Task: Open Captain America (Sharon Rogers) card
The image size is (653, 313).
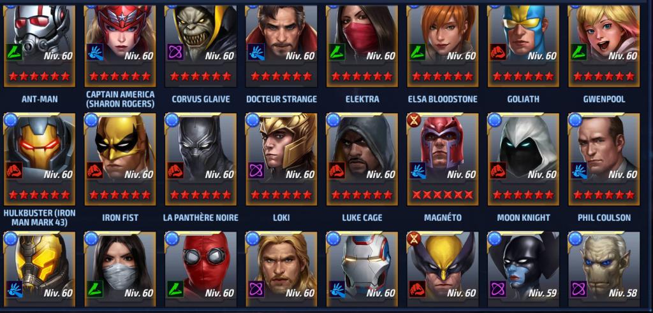Action: pyautogui.click(x=121, y=46)
